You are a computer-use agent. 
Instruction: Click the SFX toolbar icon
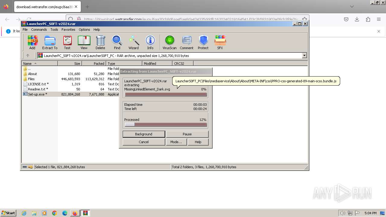[x=220, y=42]
